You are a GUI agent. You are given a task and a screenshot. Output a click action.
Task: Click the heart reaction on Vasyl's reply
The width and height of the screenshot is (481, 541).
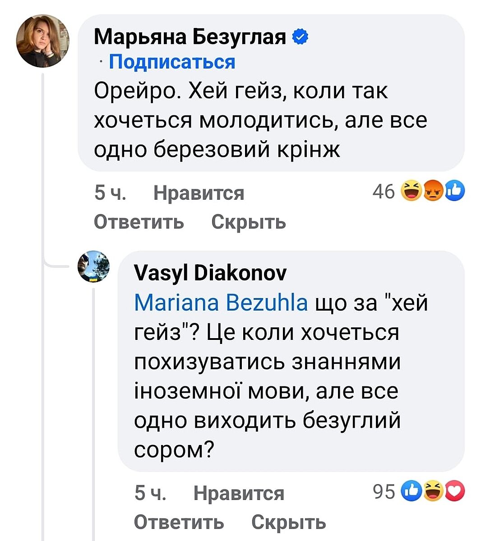pos(454,491)
